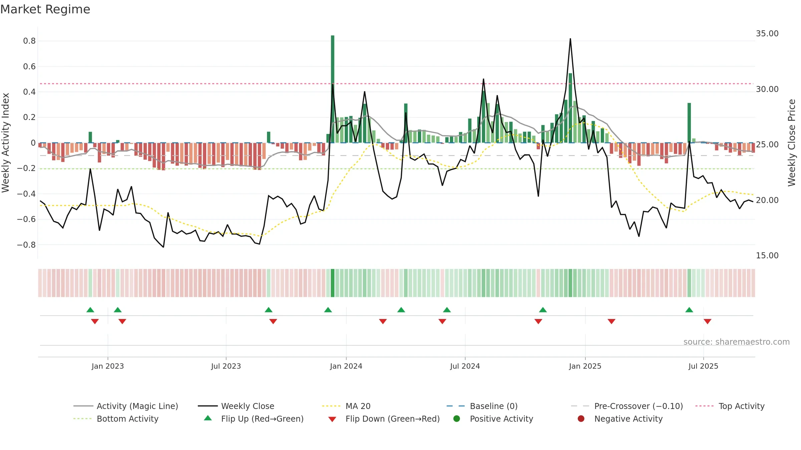Click the Jul 2024 x-axis label

(x=465, y=366)
